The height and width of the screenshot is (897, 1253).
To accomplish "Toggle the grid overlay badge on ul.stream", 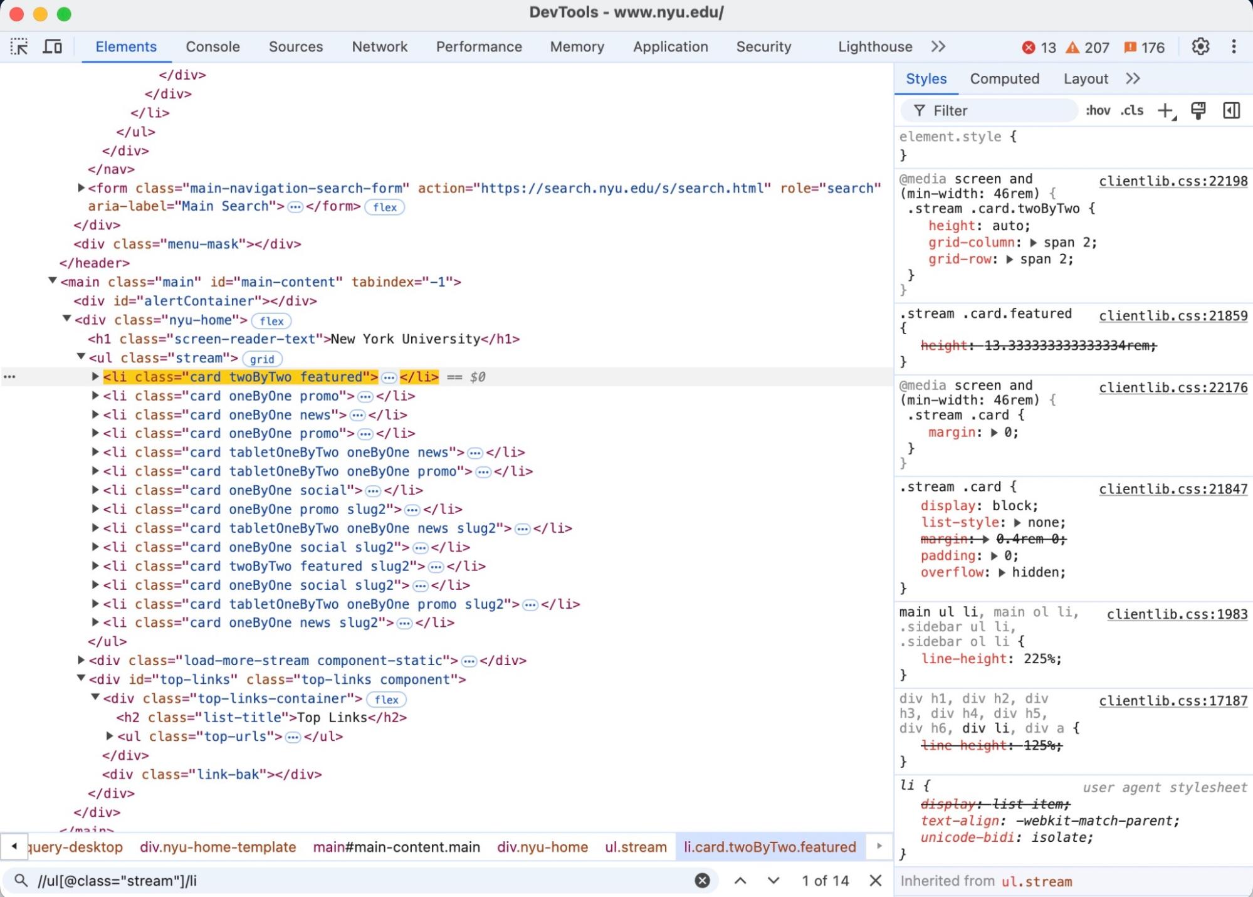I will tap(262, 359).
